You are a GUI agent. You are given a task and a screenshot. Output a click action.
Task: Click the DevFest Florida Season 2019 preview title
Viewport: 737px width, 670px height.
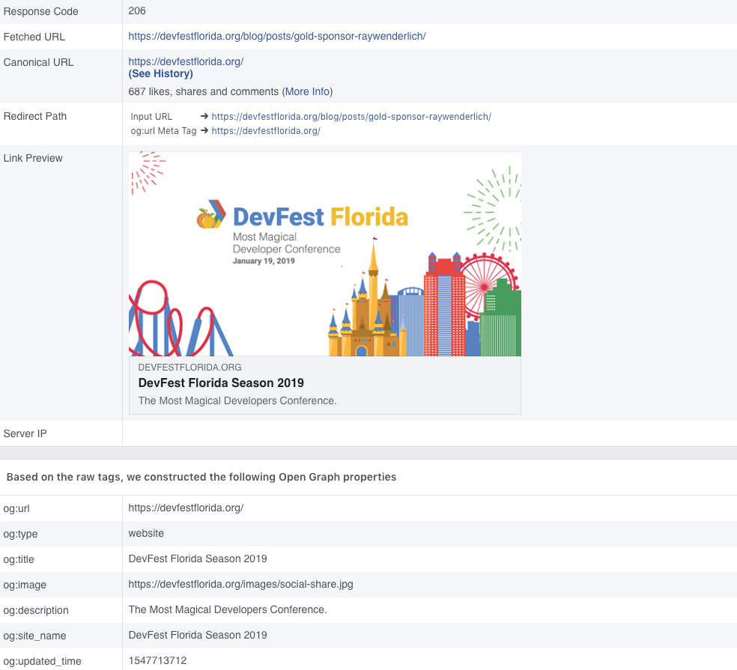(x=221, y=383)
